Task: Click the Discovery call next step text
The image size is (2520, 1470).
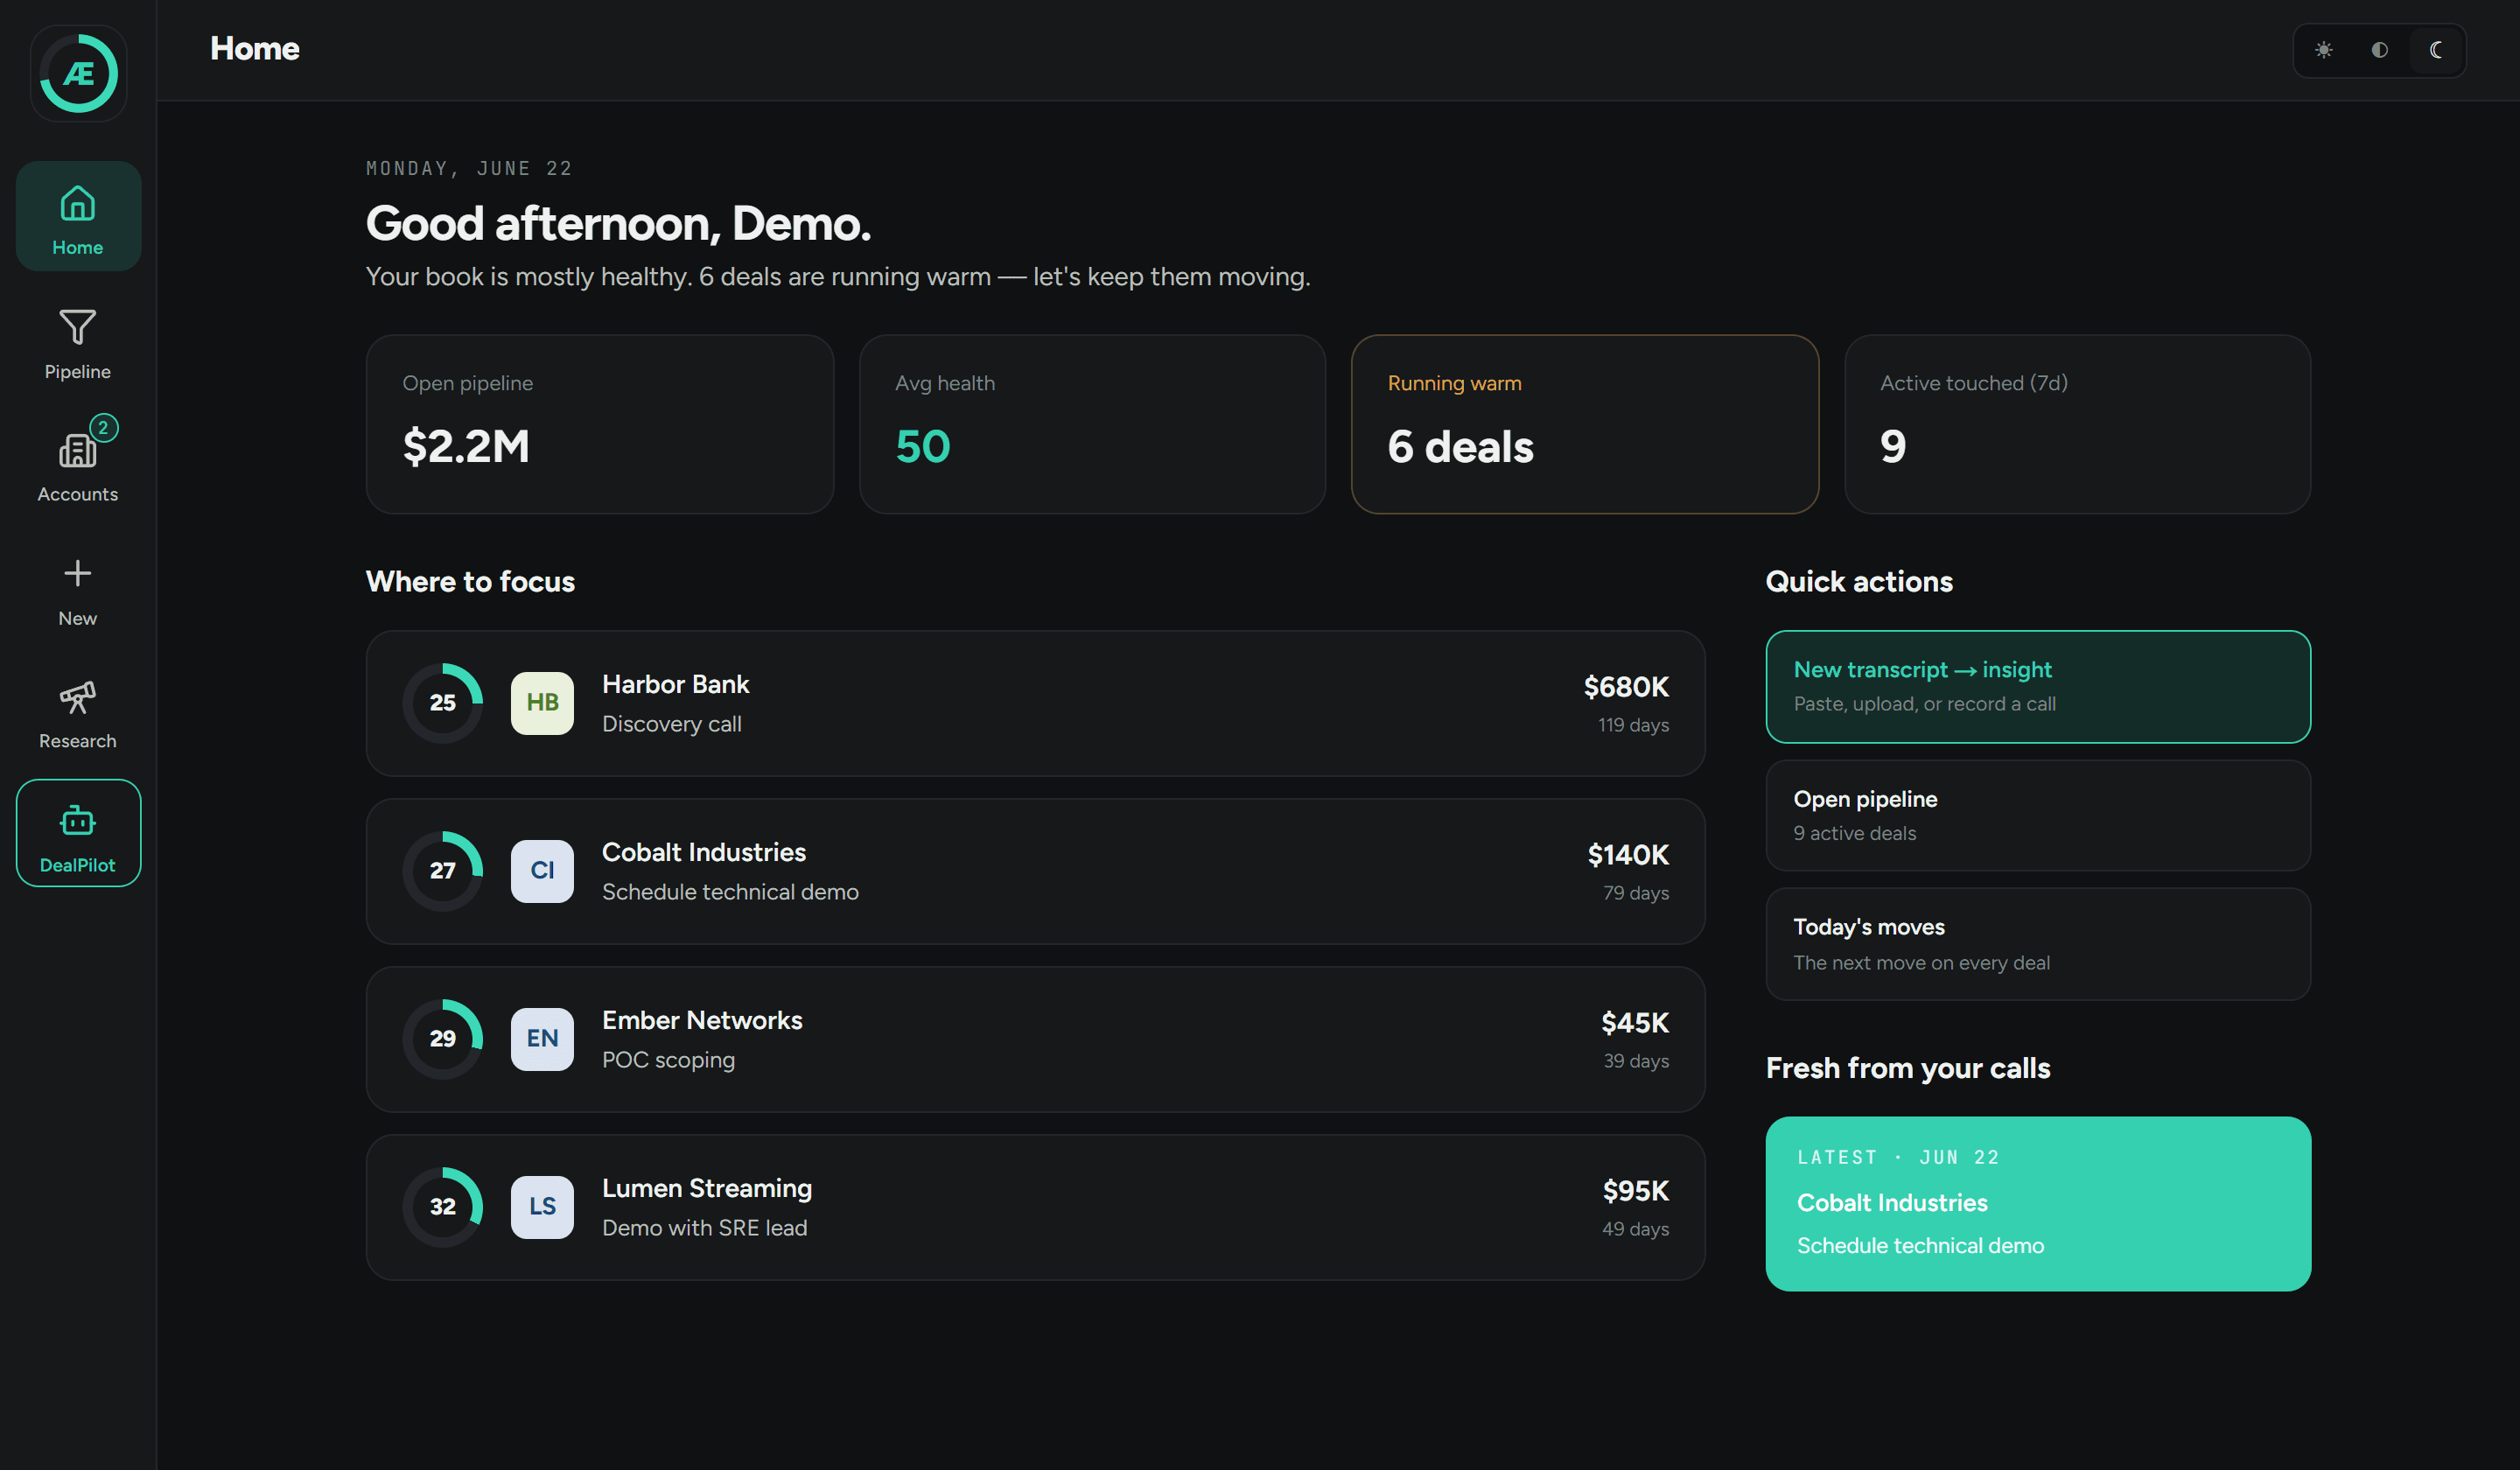Action: coord(672,724)
